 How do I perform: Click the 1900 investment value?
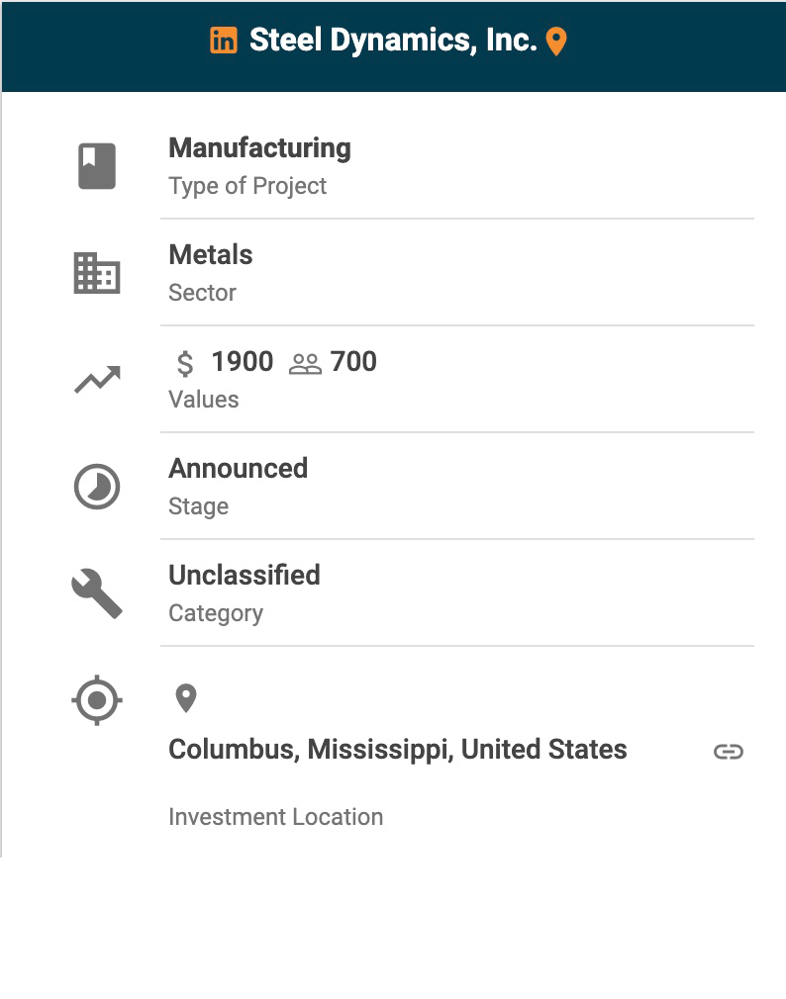(242, 362)
